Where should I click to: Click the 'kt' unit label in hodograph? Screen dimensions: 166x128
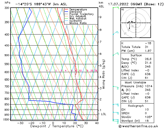[123, 9]
